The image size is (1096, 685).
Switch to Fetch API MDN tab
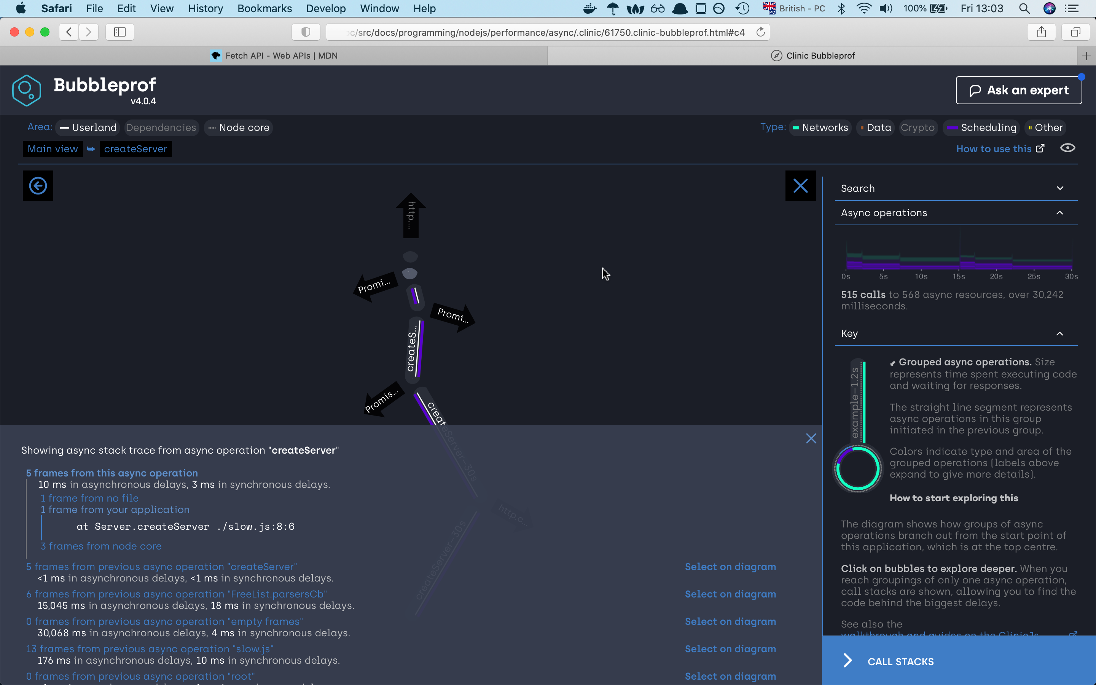click(x=274, y=56)
